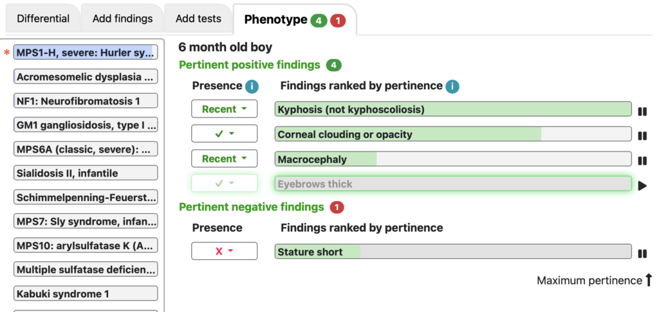Pause the Corneal clouding or opacity finding

click(x=642, y=136)
